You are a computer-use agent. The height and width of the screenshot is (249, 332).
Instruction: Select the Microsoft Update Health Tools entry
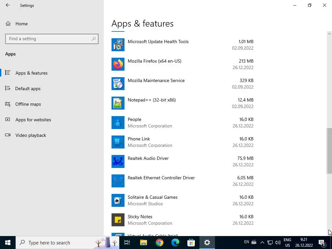pyautogui.click(x=183, y=45)
